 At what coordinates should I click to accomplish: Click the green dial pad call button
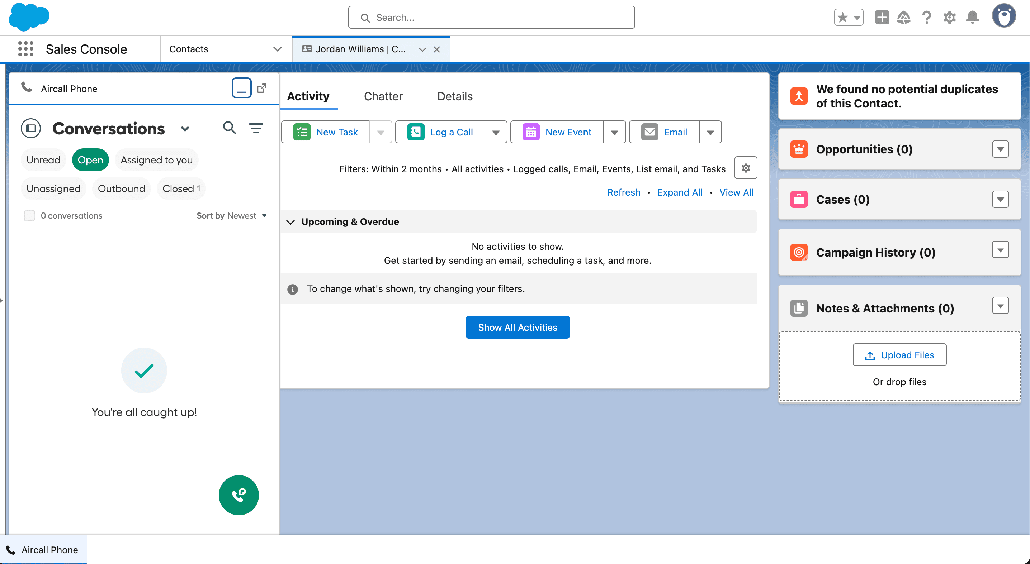pos(239,494)
